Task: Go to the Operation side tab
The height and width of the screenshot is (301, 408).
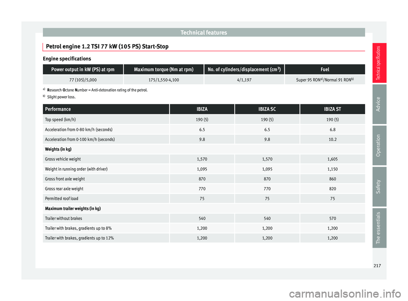Action: [x=377, y=145]
